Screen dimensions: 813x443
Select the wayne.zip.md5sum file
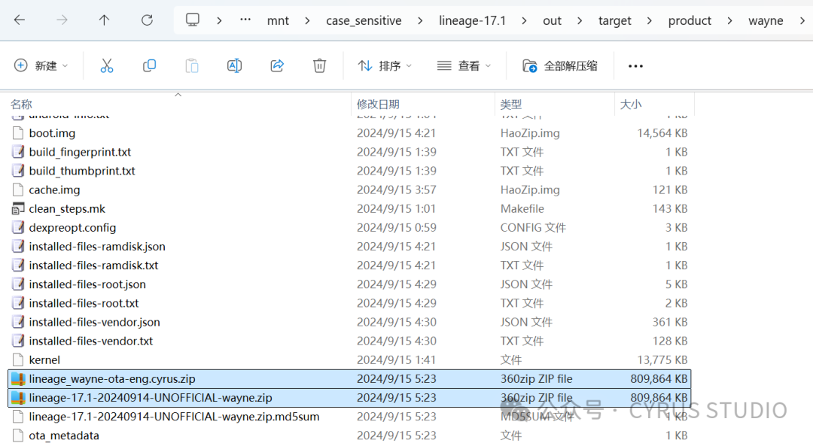coord(174,417)
